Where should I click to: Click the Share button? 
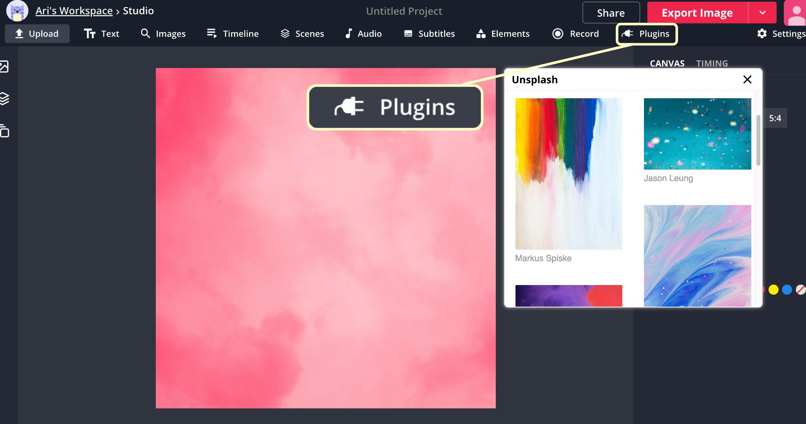pos(611,13)
